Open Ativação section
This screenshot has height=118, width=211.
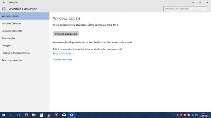(x=25, y=45)
